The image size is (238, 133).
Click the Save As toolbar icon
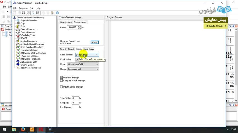click(28, 13)
